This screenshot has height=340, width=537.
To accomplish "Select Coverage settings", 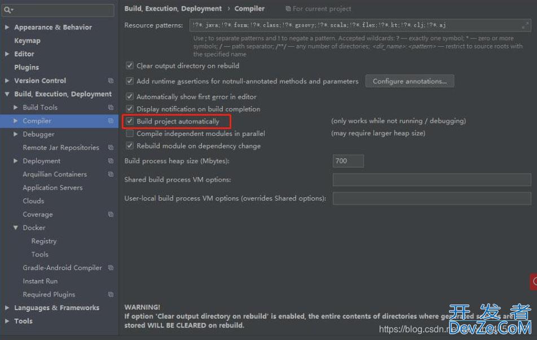I will click(x=38, y=214).
